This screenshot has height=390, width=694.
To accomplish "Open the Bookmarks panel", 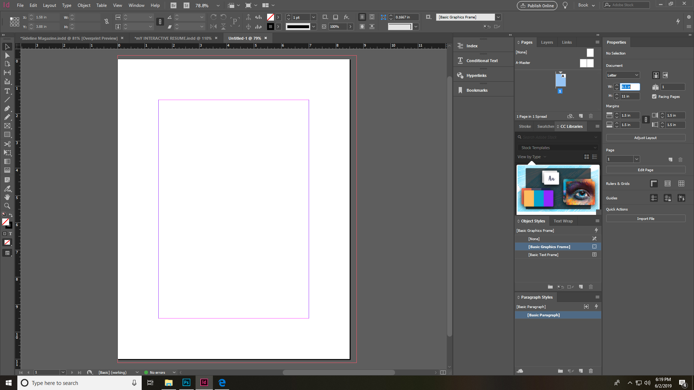I will 477,90.
